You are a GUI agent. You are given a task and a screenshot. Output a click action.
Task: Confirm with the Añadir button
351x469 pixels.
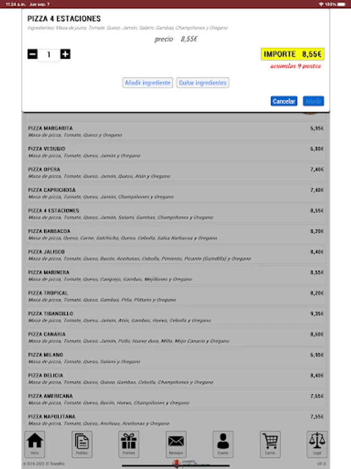[313, 101]
